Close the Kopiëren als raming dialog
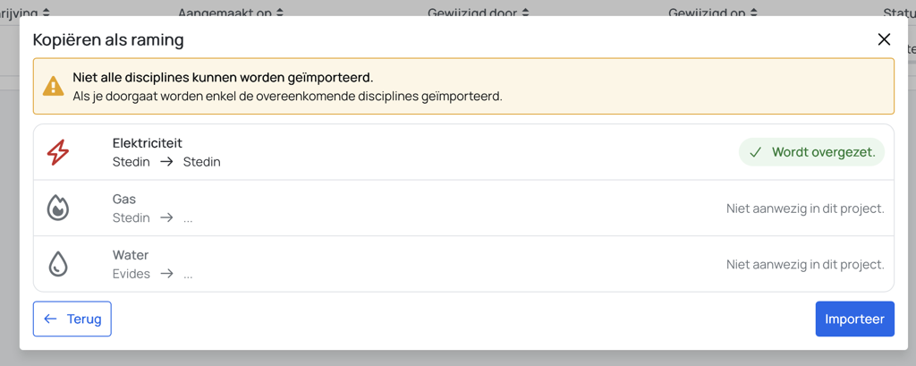This screenshot has height=366, width=916. [x=884, y=39]
